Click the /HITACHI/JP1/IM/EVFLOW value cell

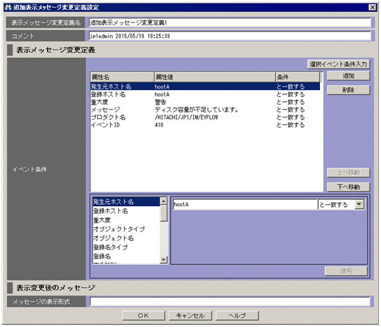186,117
